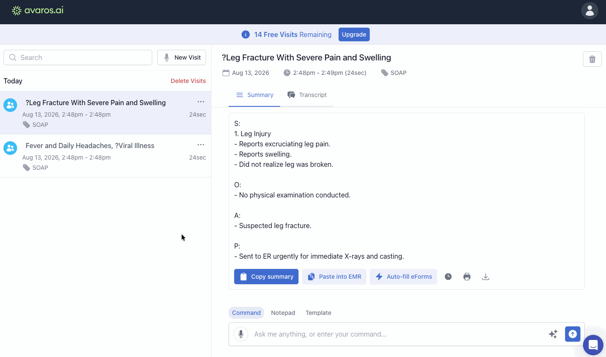Open the user profile avatar menu
The width and height of the screenshot is (606, 357).
pos(590,11)
